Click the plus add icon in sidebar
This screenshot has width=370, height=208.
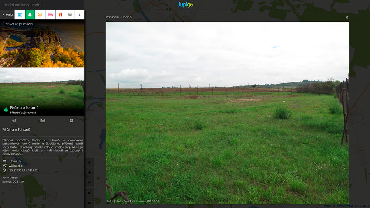pos(71,120)
